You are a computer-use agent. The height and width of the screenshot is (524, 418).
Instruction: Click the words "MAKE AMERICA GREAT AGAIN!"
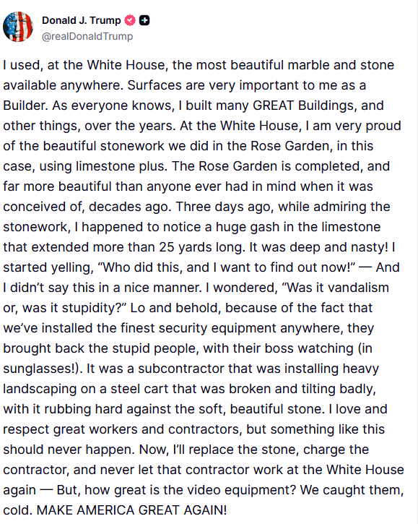point(131,510)
